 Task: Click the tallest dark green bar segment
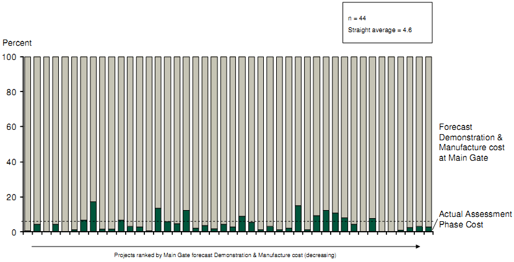click(x=93, y=217)
